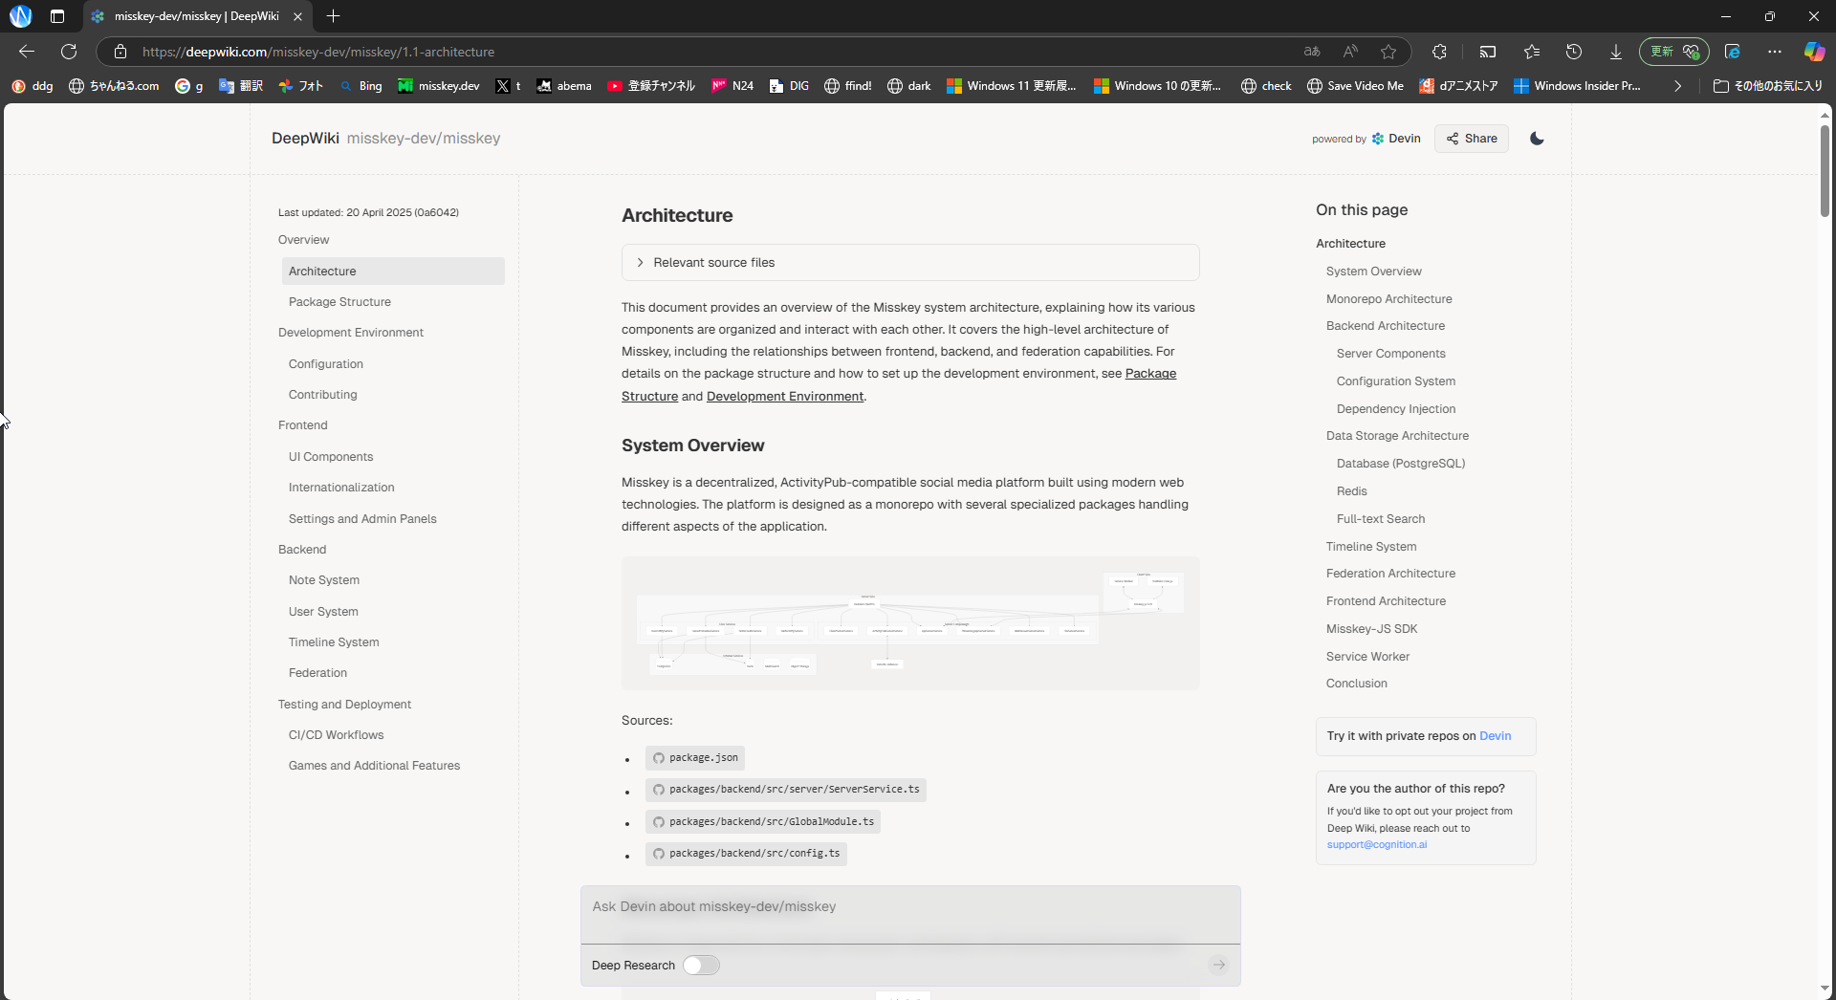This screenshot has width=1836, height=1000.
Task: Open browser history icon
Action: [x=1574, y=52]
